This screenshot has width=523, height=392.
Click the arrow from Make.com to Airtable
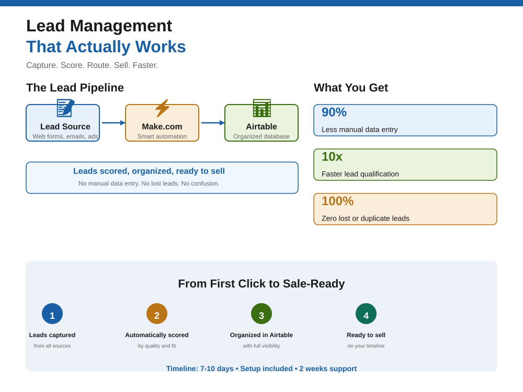[x=213, y=123]
